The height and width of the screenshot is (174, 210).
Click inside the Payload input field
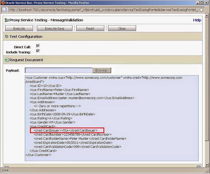click(x=58, y=70)
